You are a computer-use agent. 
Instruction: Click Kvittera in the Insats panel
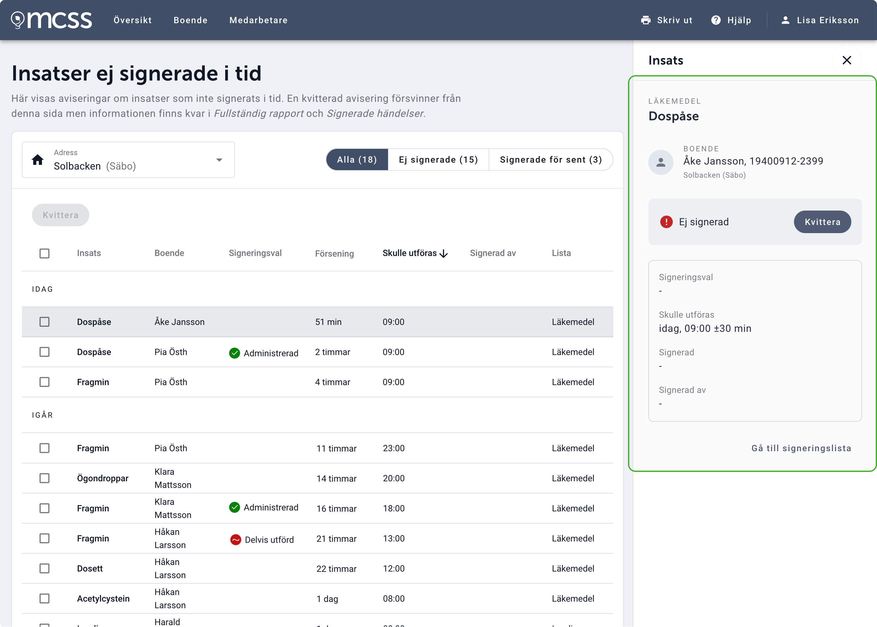coord(822,222)
